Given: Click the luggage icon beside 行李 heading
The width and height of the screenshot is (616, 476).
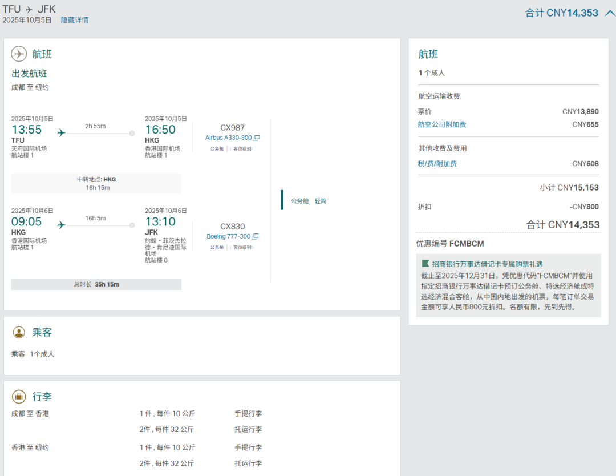Looking at the screenshot, I should (x=19, y=396).
